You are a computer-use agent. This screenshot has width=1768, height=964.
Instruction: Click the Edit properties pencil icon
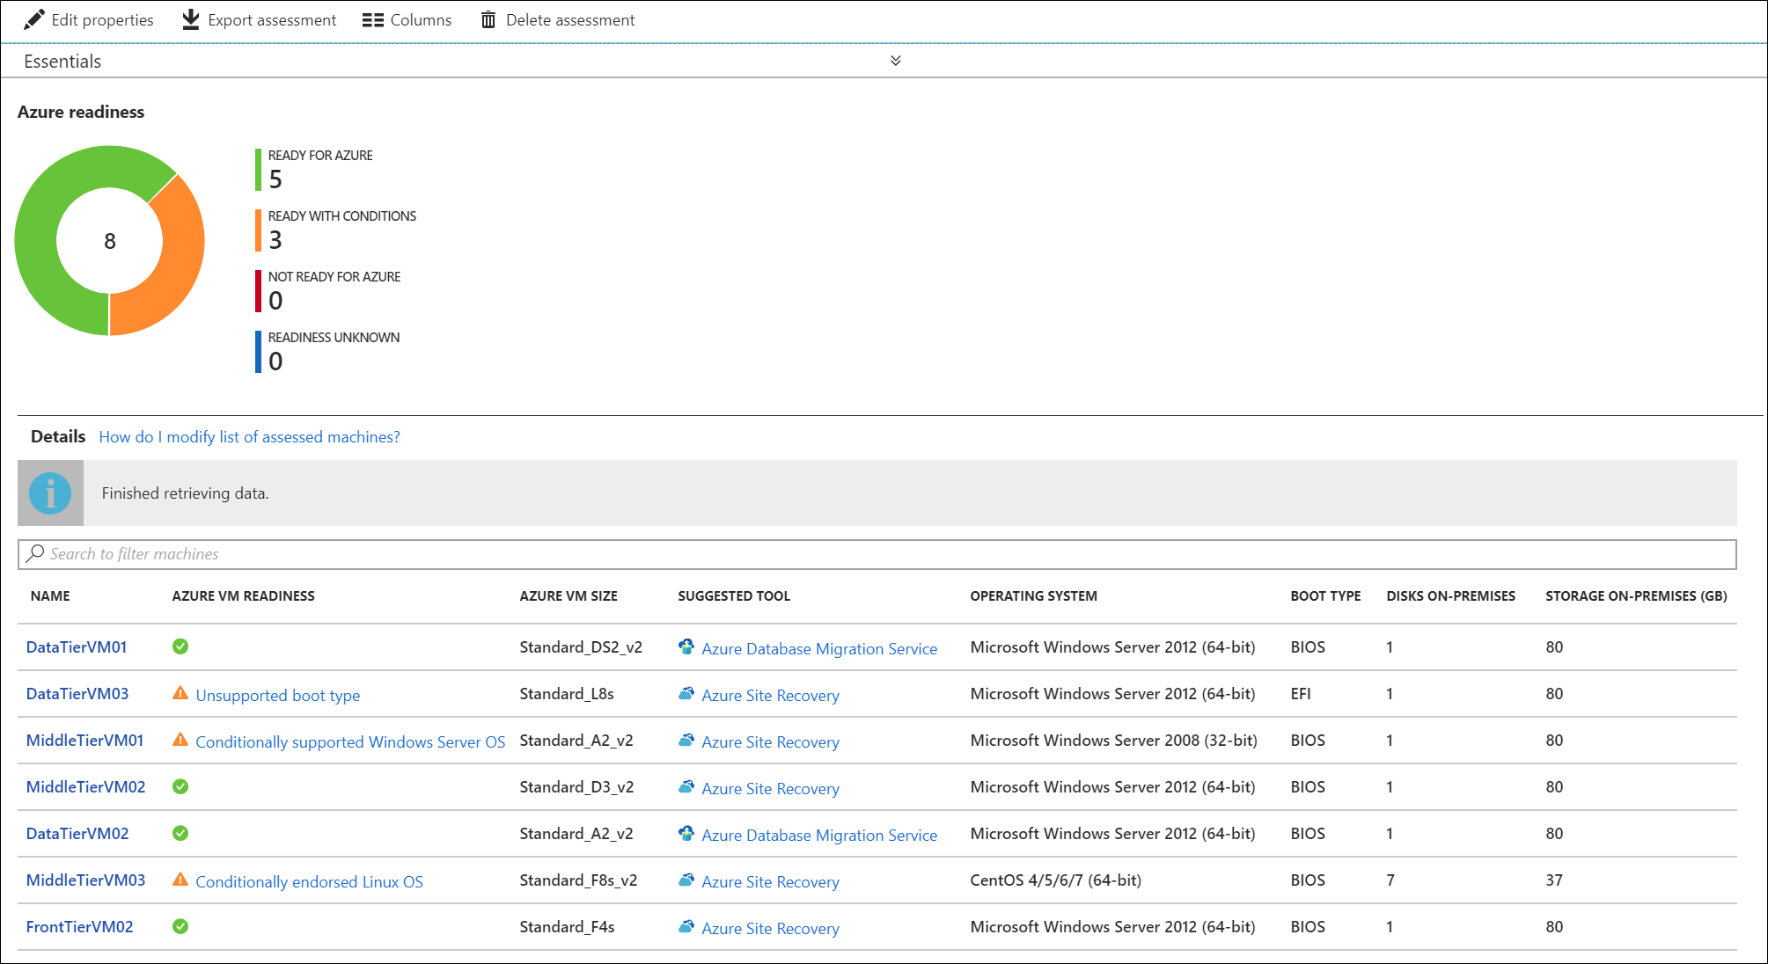click(33, 18)
